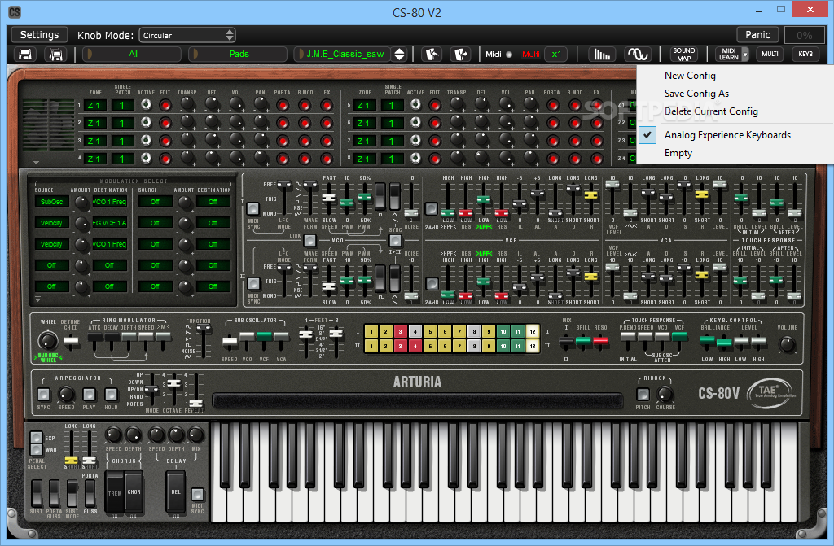Click the Arpeggiator Mode slider

152,391
